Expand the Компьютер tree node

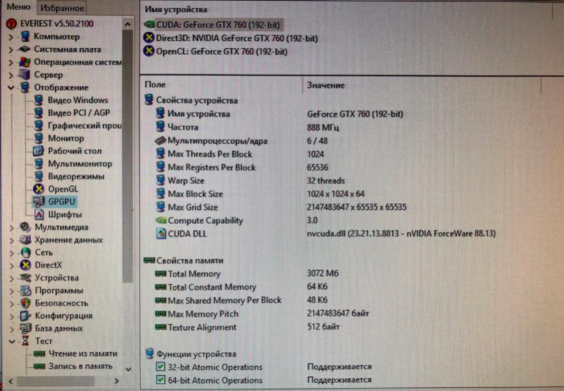[11, 37]
